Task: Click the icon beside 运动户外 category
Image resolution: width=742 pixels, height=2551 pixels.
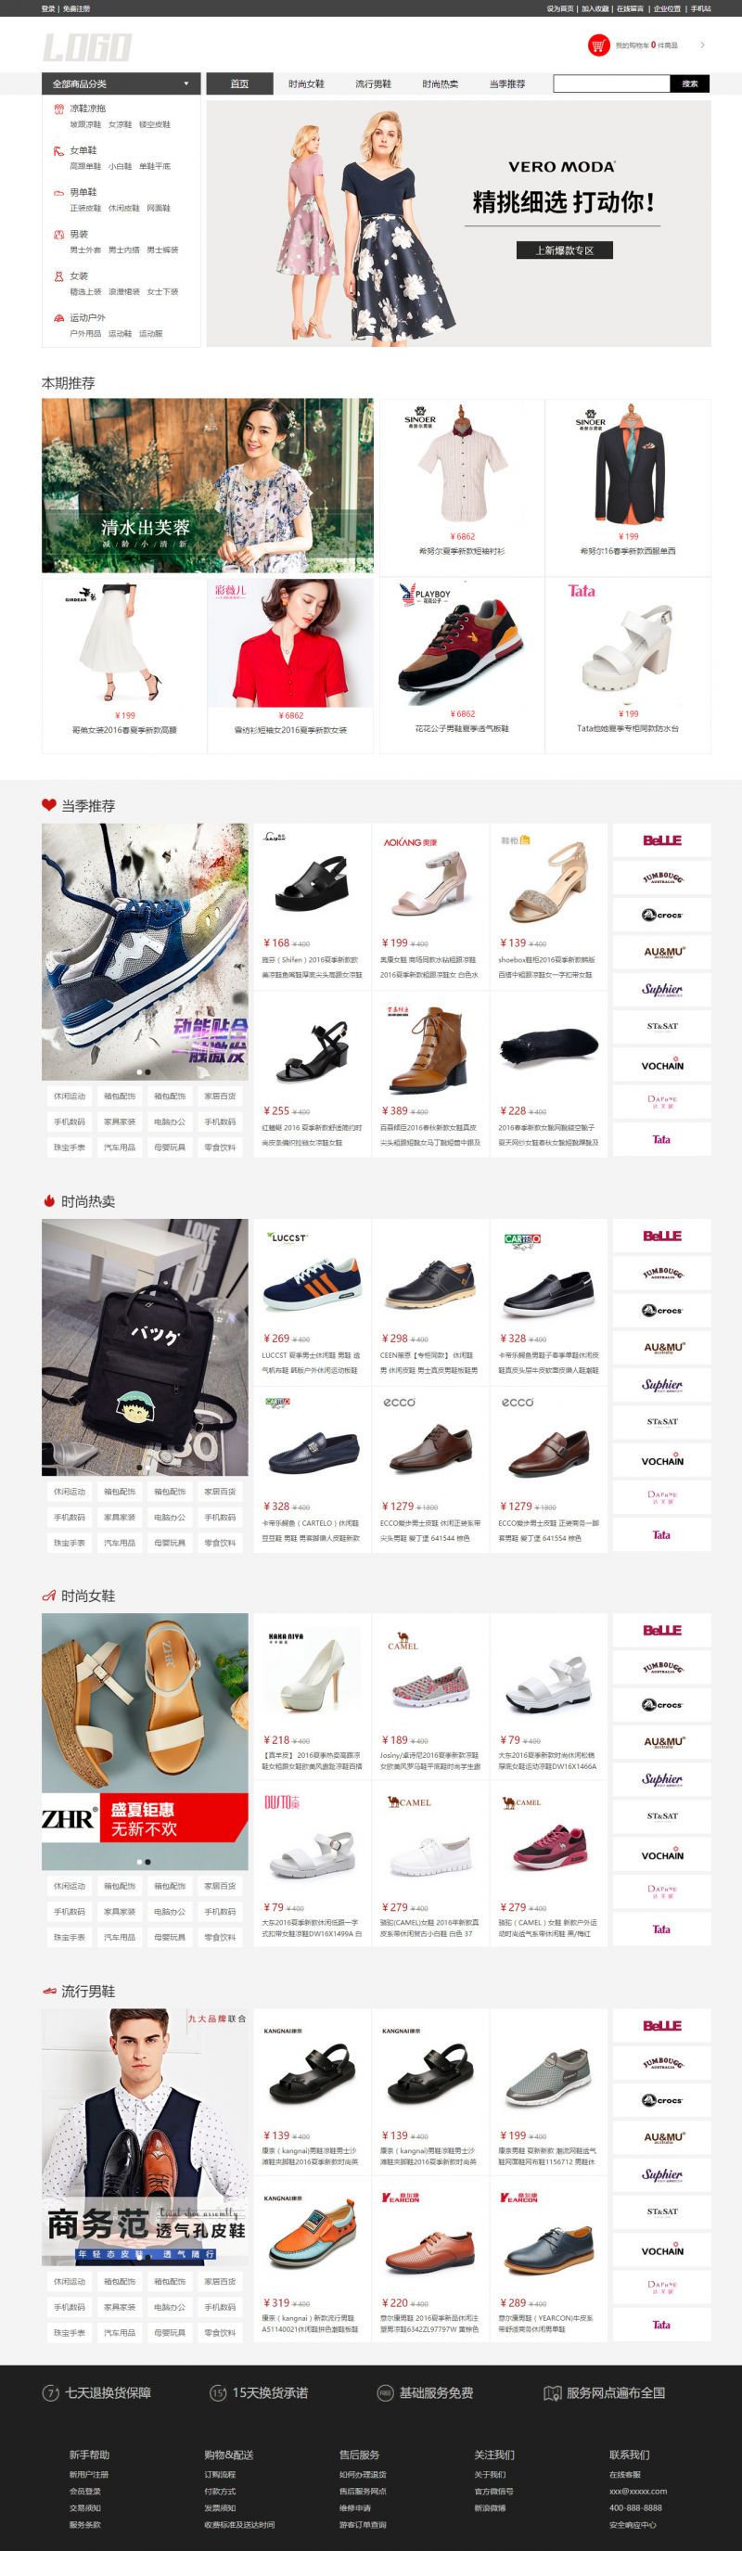Action: click(x=59, y=318)
